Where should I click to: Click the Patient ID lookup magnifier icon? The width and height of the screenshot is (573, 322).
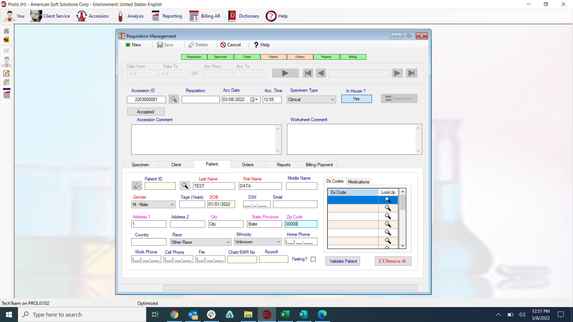pyautogui.click(x=185, y=186)
